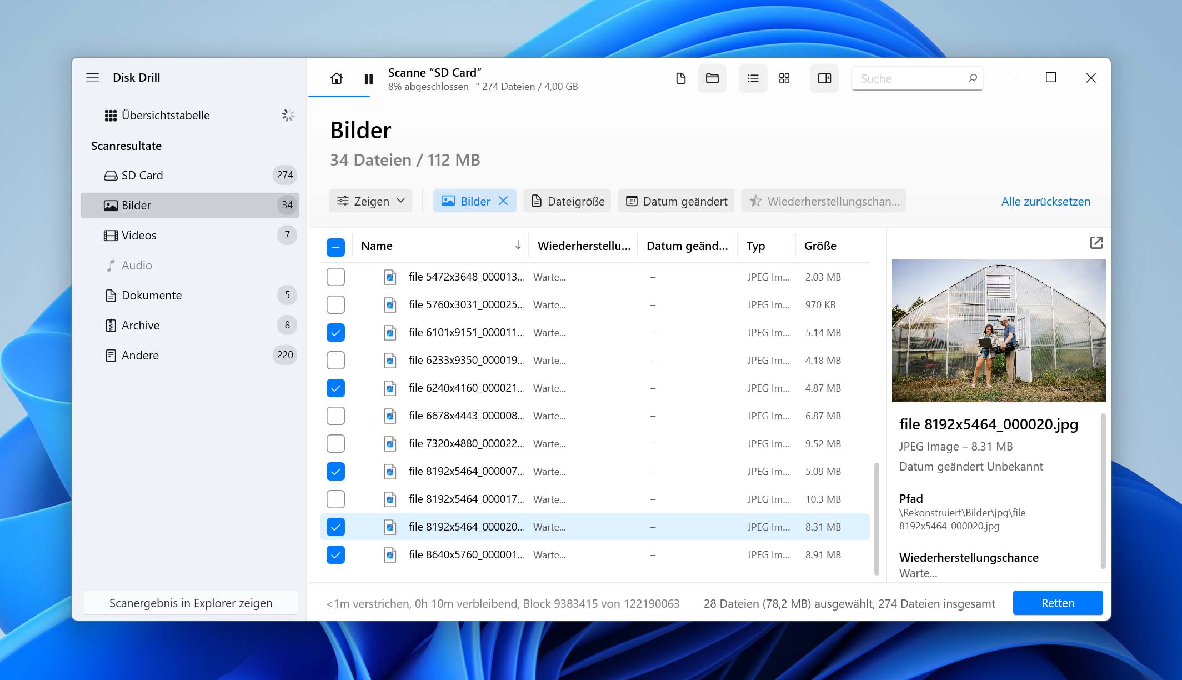This screenshot has width=1182, height=680.
Task: Open the Wiederherstellungschancen filter
Action: 824,201
